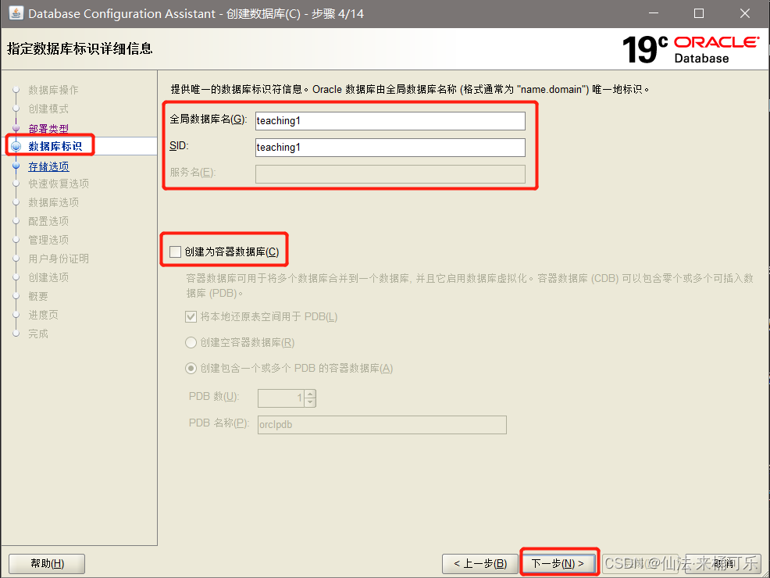770x578 pixels.
Task: Click the SID input field
Action: point(390,148)
